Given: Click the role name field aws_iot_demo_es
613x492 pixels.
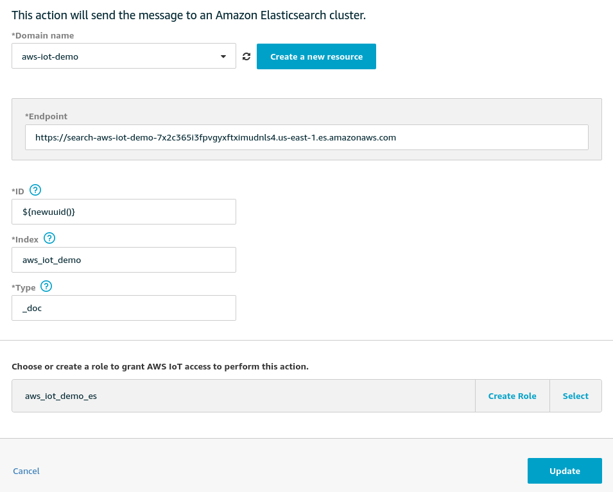Looking at the screenshot, I should coord(244,396).
